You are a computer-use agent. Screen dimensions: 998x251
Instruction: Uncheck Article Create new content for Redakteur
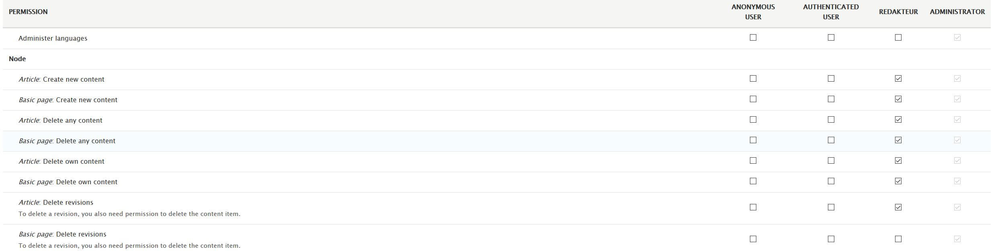click(x=898, y=78)
